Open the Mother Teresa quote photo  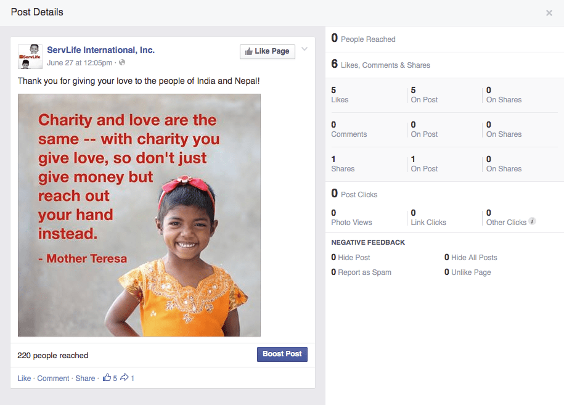pyautogui.click(x=139, y=215)
